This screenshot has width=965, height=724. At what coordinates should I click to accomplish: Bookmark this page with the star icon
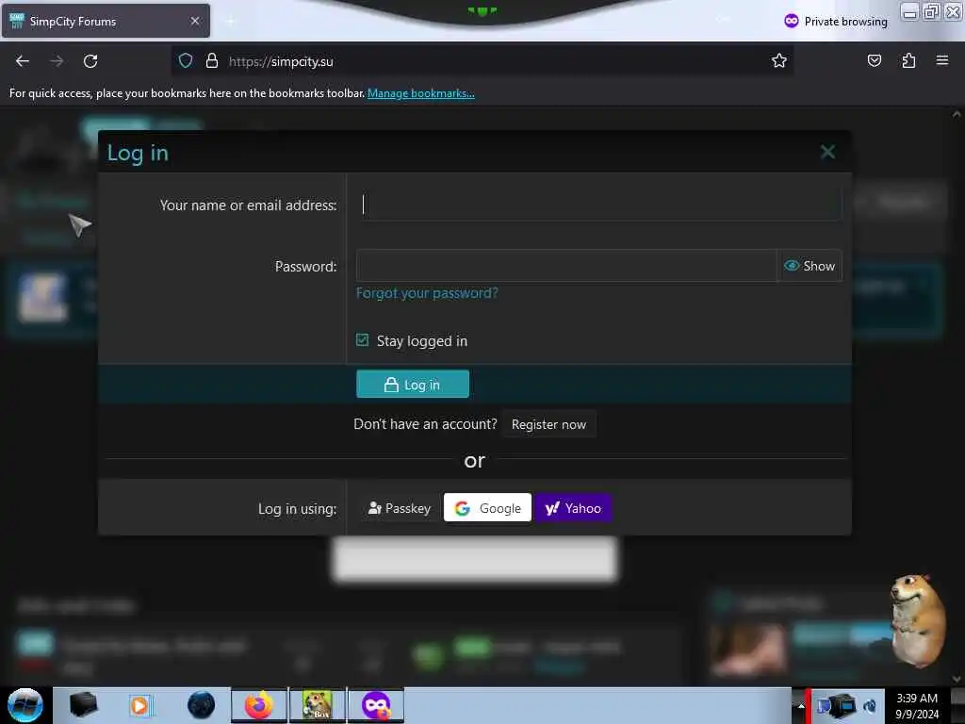(779, 60)
